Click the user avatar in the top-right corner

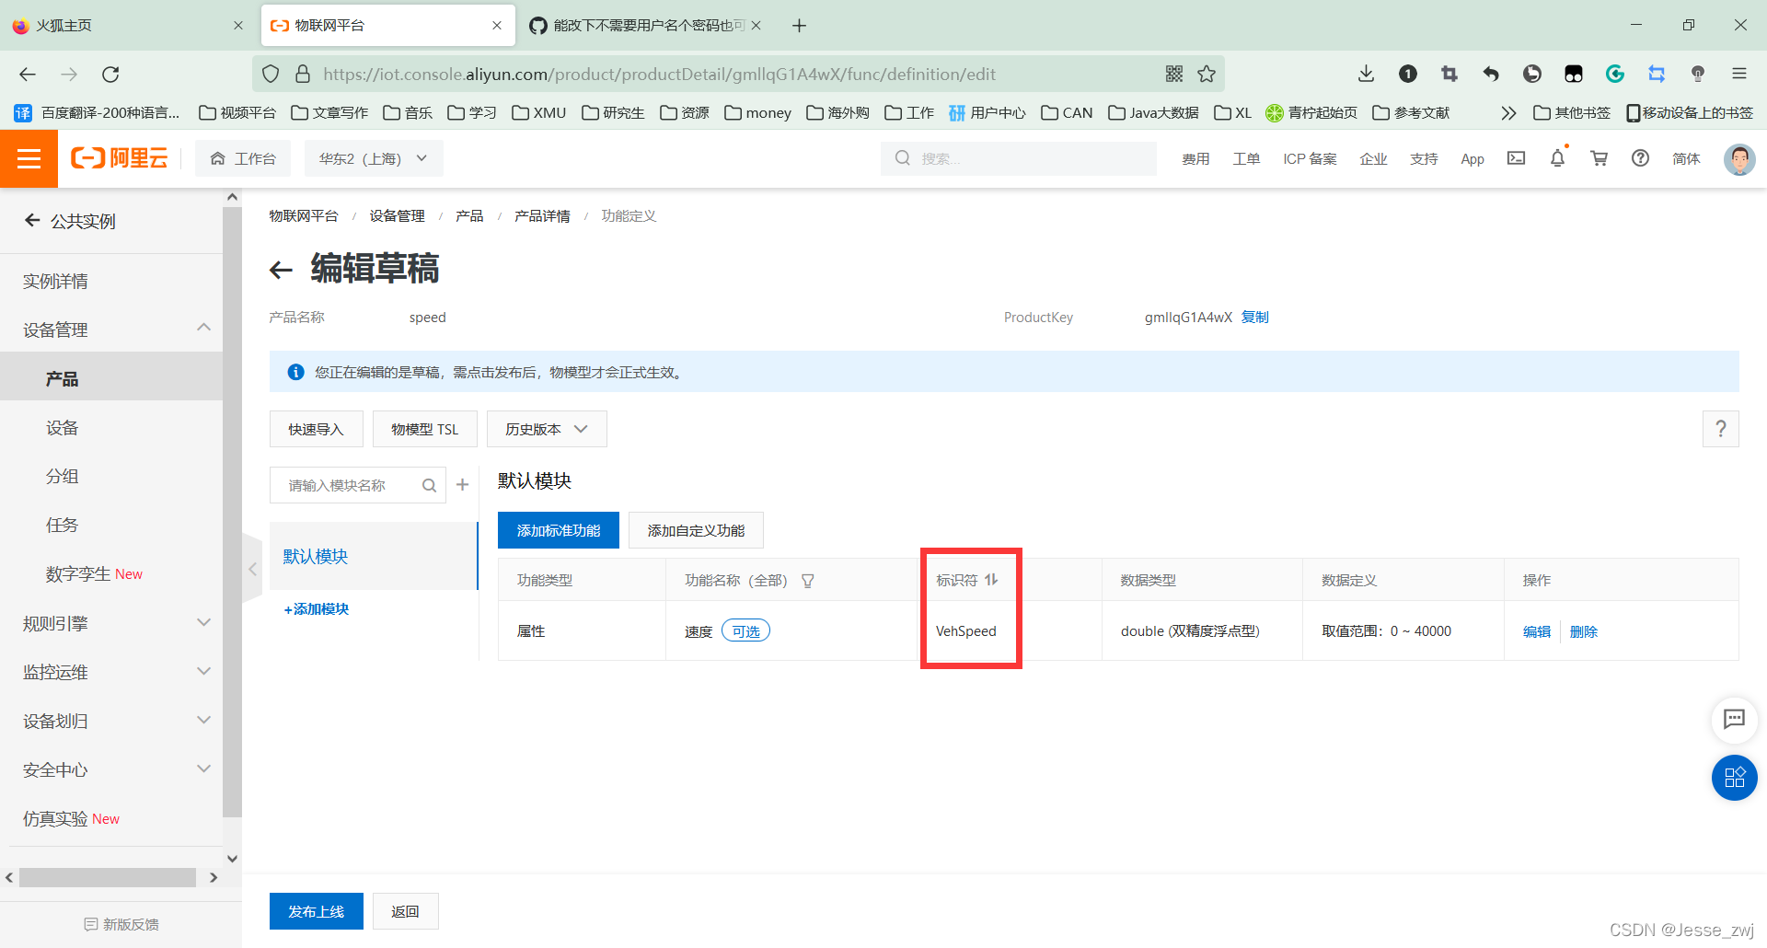click(1738, 158)
